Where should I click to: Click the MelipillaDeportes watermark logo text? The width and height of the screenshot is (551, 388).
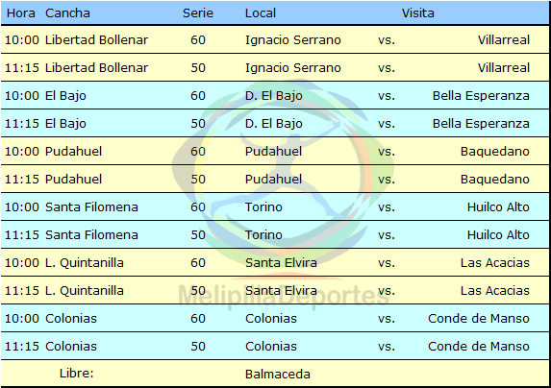point(284,296)
